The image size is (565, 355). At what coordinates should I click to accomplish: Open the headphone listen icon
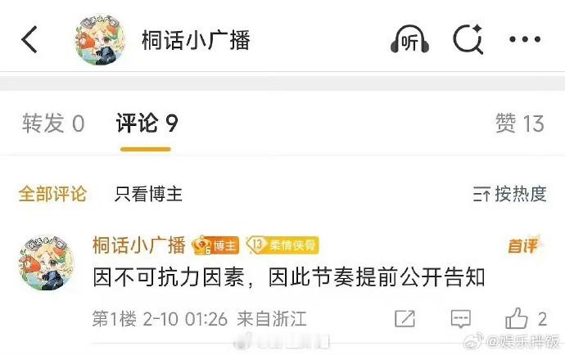point(409,39)
